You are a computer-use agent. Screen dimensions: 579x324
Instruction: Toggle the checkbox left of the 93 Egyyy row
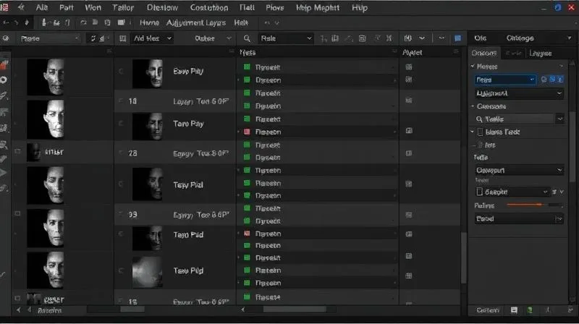click(x=17, y=213)
